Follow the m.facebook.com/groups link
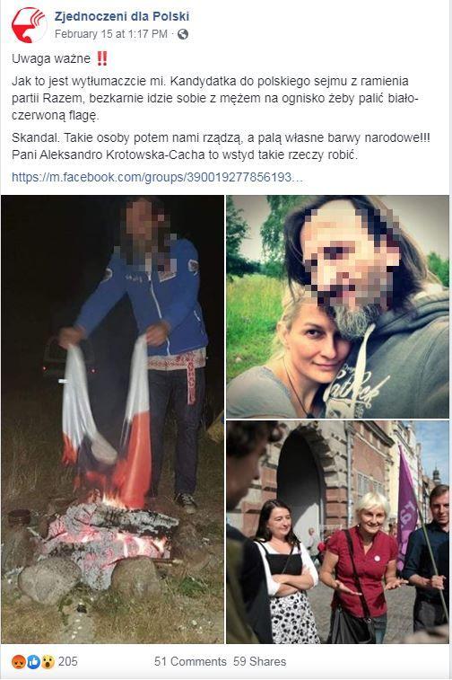The height and width of the screenshot is (680, 452). click(157, 177)
